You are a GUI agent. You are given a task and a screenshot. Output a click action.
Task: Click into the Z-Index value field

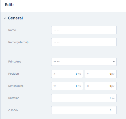tap(84, 110)
